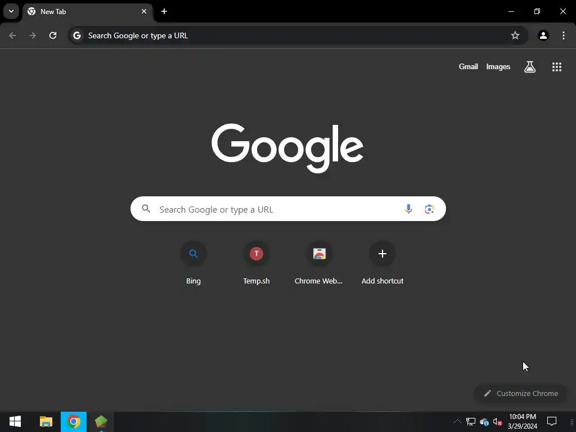Bookmark this tab with the star icon
Viewport: 576px width, 432px height.
tap(515, 35)
